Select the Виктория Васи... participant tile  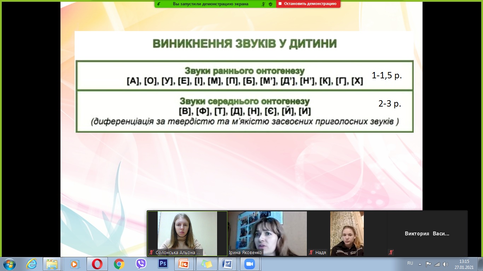point(427,233)
